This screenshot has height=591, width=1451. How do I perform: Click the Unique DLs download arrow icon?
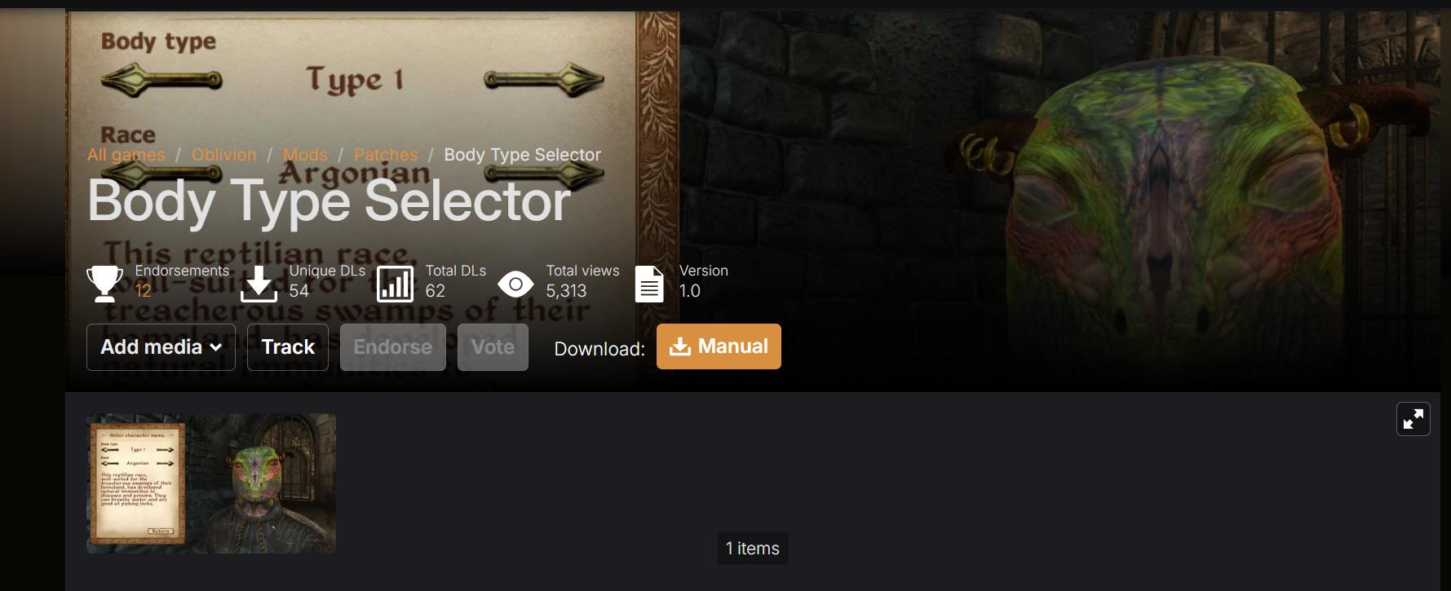(259, 284)
